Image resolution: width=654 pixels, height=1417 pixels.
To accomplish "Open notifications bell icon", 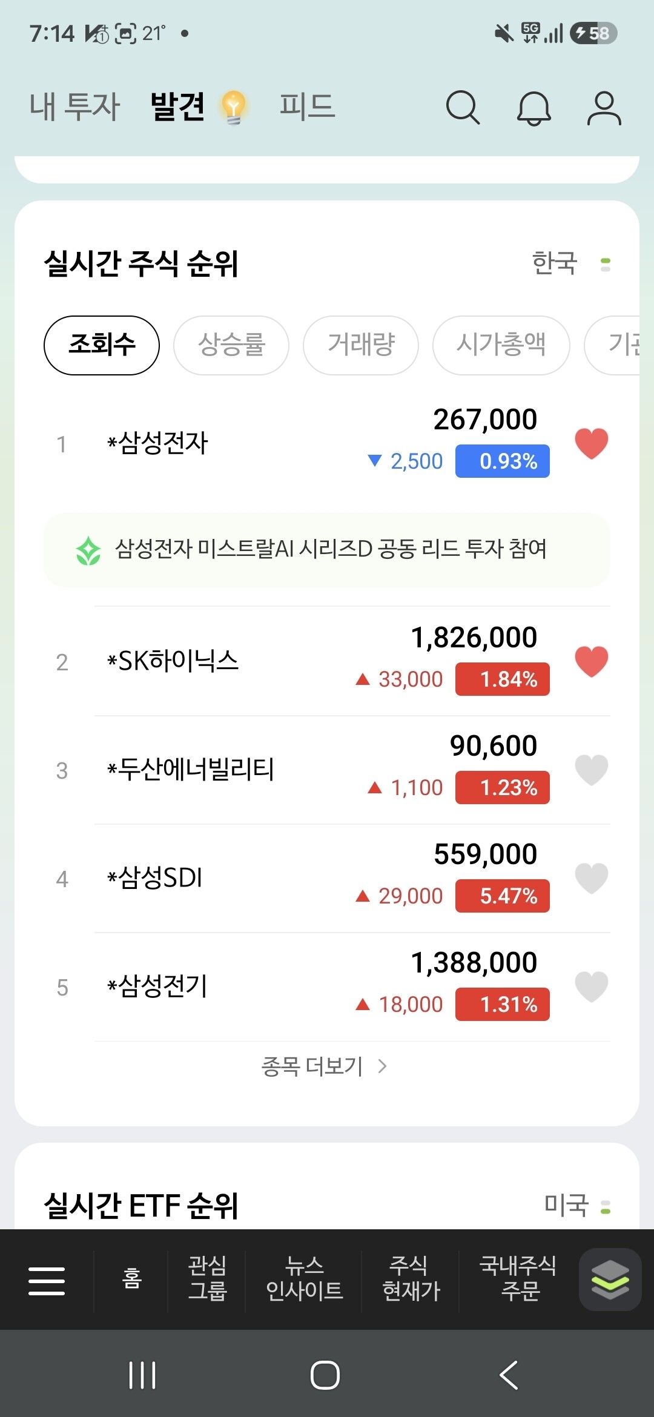I will pos(533,108).
